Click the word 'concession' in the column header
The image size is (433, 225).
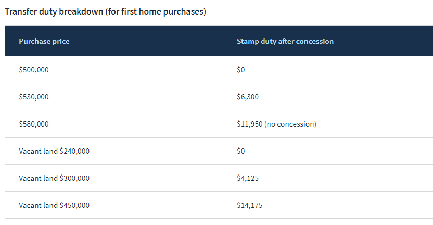315,41
